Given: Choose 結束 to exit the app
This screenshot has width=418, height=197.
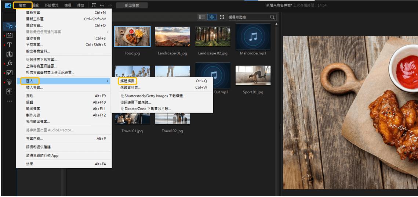Looking at the screenshot, I should click(64, 164).
